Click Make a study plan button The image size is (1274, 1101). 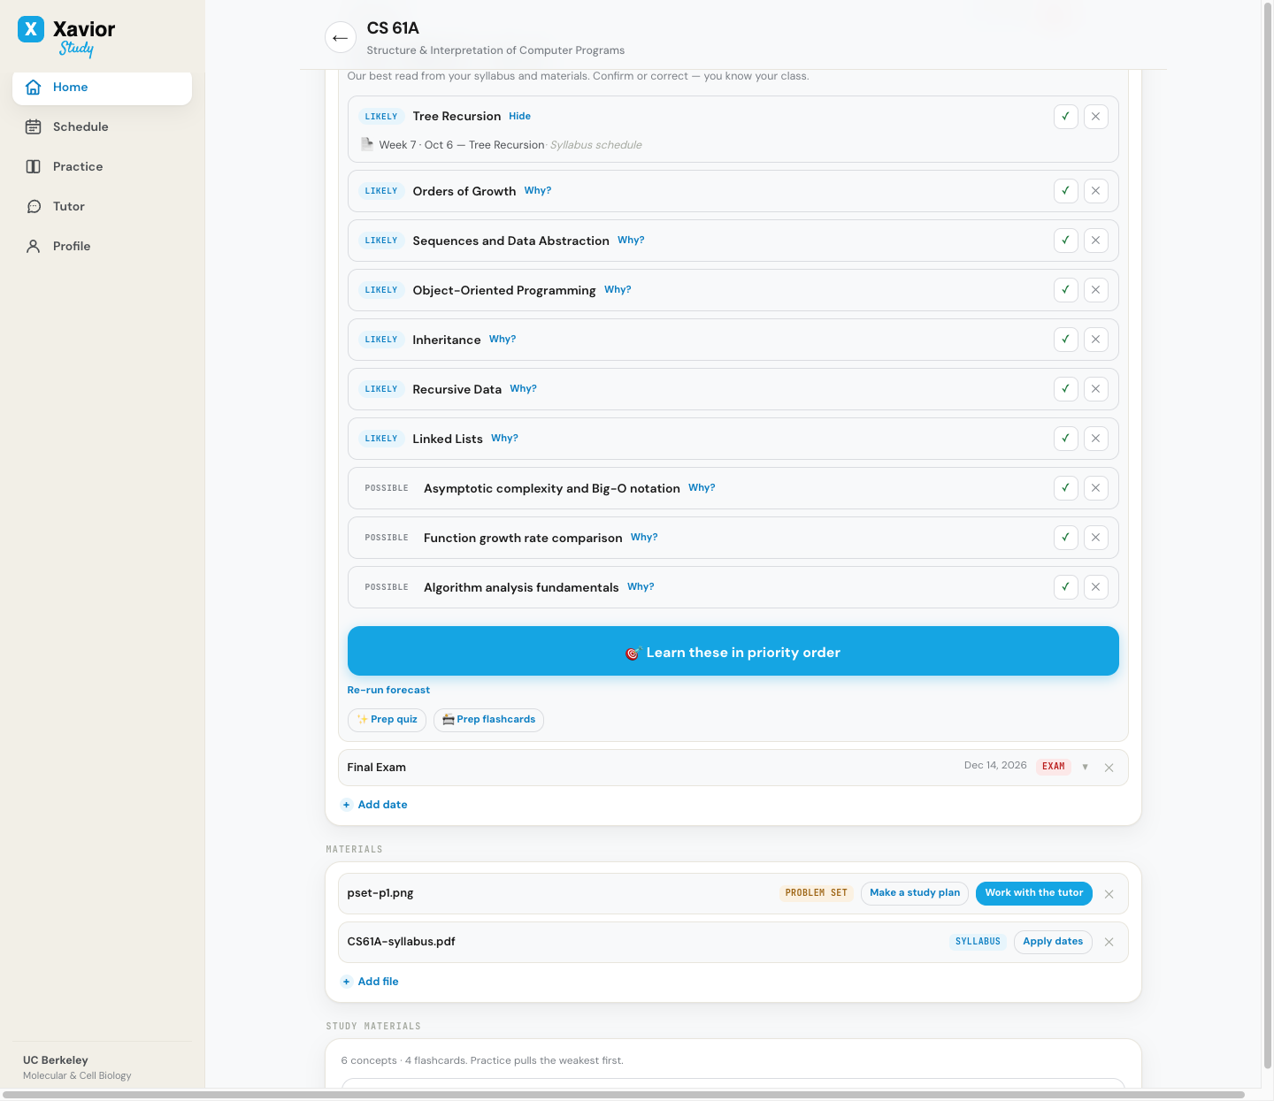coord(915,893)
